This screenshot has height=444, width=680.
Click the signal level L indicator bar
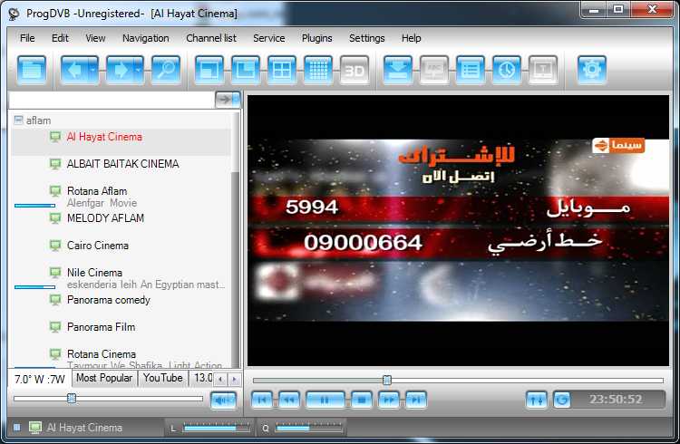click(x=218, y=429)
